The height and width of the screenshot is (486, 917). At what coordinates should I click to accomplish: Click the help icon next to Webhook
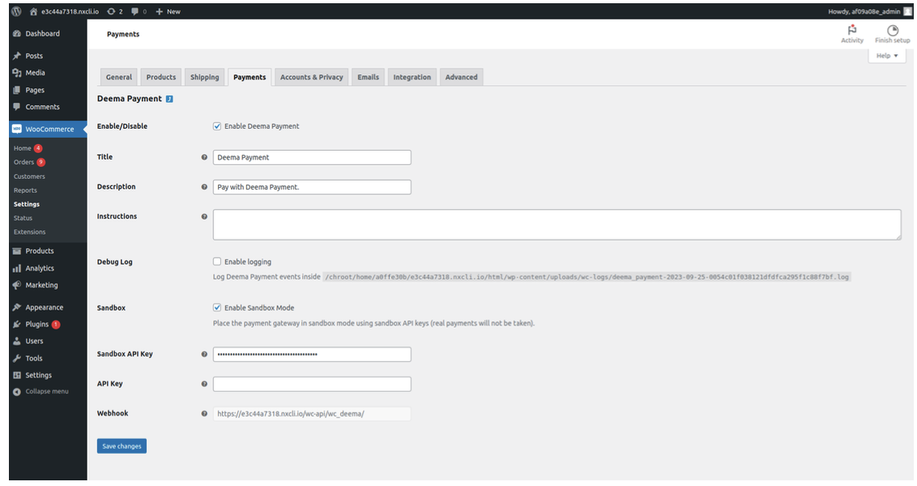(x=204, y=413)
